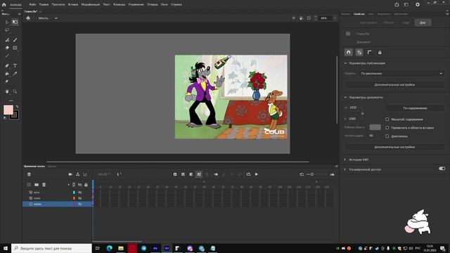
Task: Play the timeline animation
Action: click(257, 174)
